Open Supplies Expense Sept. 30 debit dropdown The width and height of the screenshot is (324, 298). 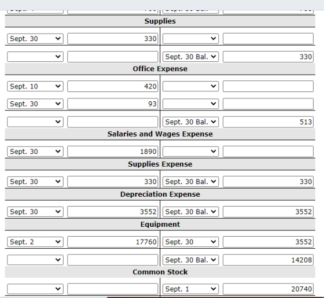click(x=35, y=182)
